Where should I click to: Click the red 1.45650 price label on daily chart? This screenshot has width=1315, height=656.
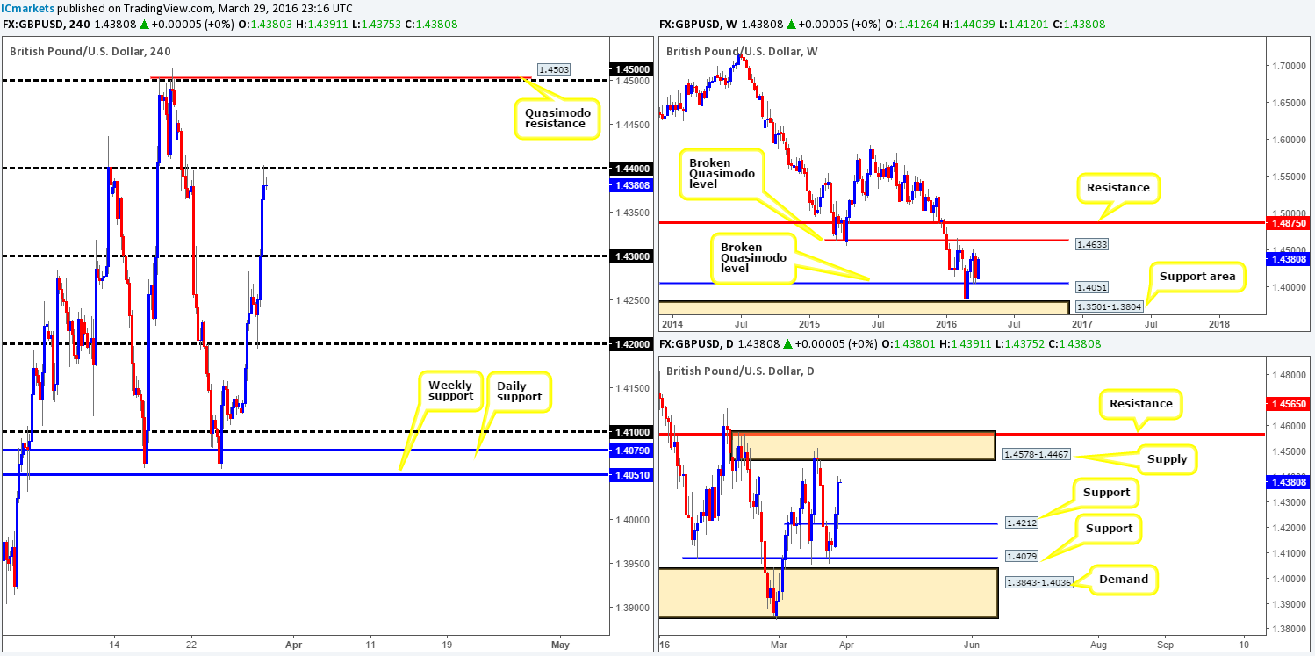point(1290,404)
